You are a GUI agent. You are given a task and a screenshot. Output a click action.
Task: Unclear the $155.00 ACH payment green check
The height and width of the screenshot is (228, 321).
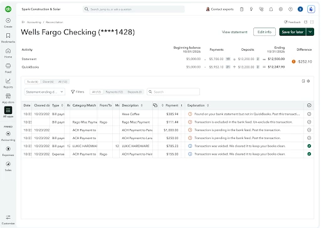click(x=309, y=154)
